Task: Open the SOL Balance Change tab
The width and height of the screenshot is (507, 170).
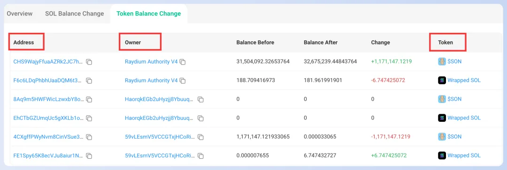Action: (x=74, y=14)
